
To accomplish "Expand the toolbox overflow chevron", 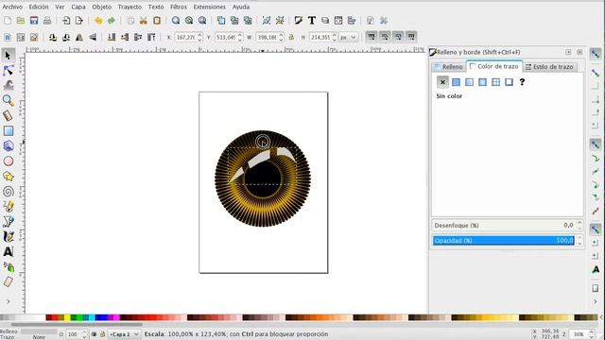I will click(9, 301).
